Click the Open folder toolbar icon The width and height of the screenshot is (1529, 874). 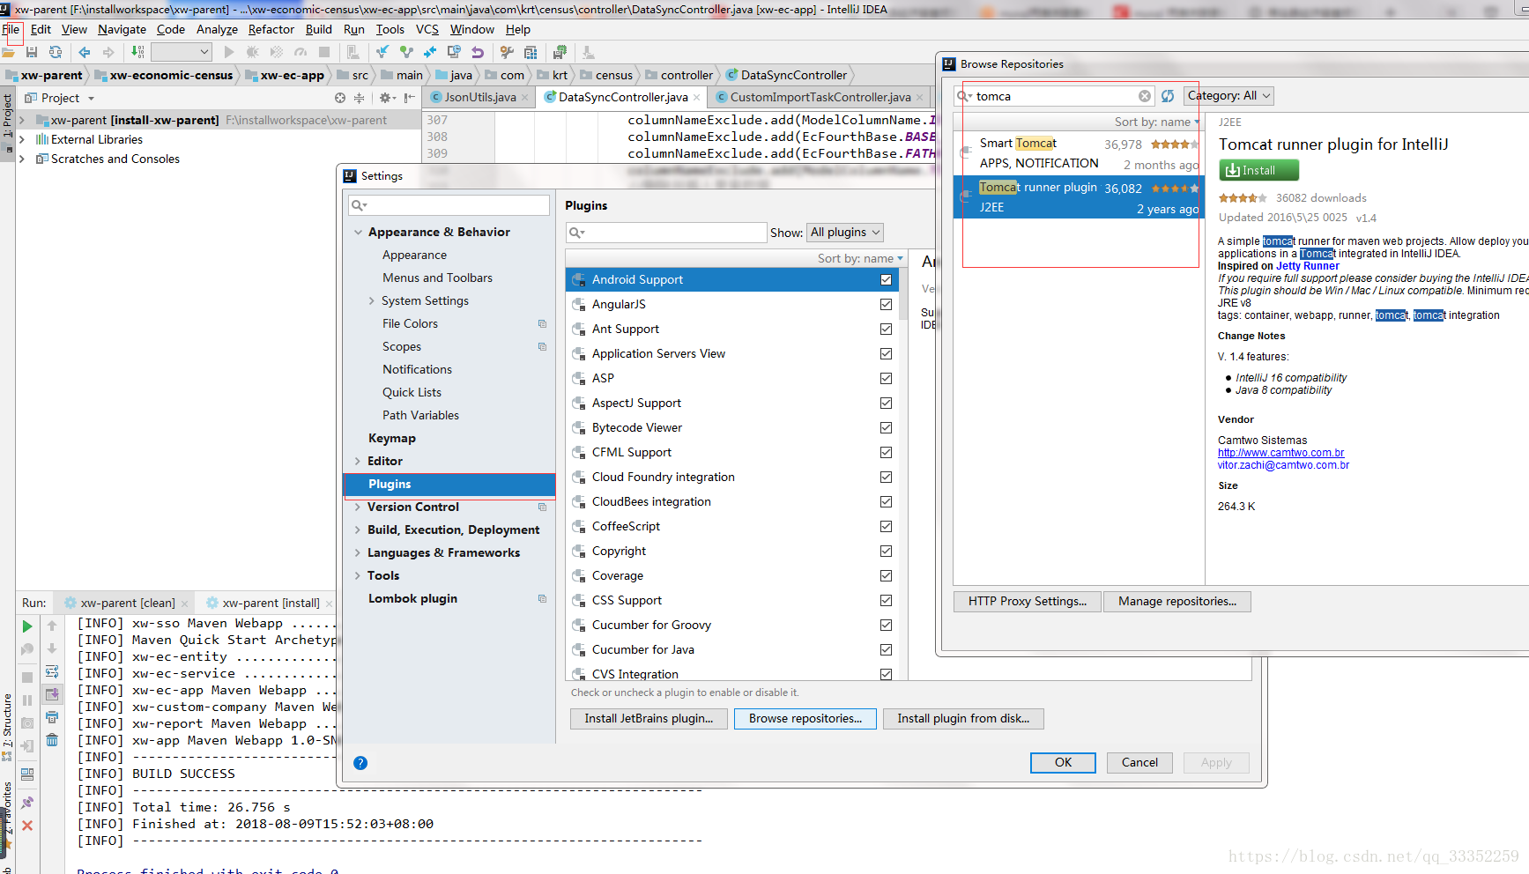click(x=9, y=53)
